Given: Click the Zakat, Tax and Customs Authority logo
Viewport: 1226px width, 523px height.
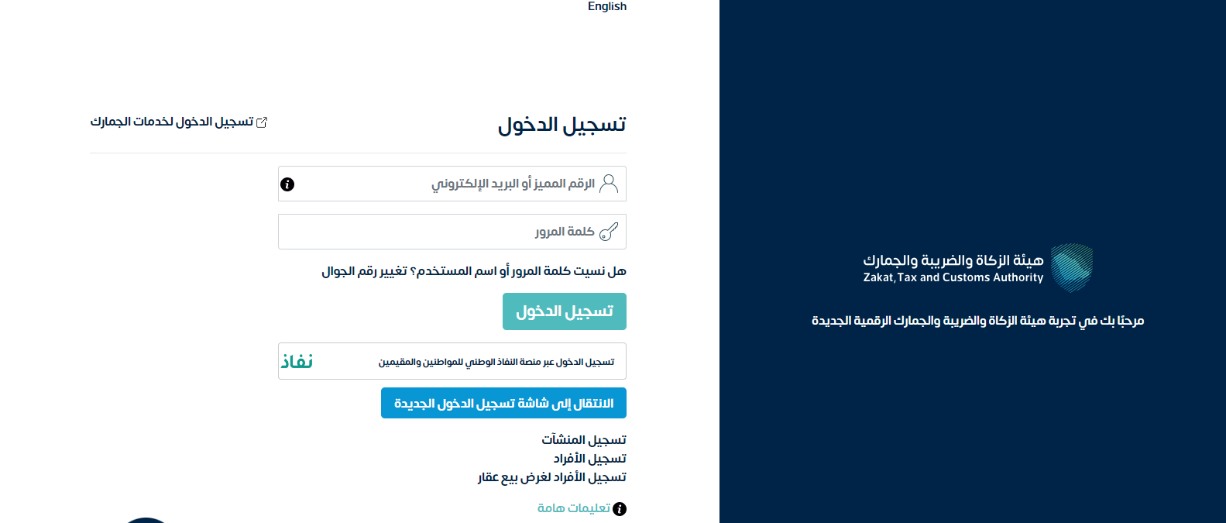Looking at the screenshot, I should point(1072,267).
